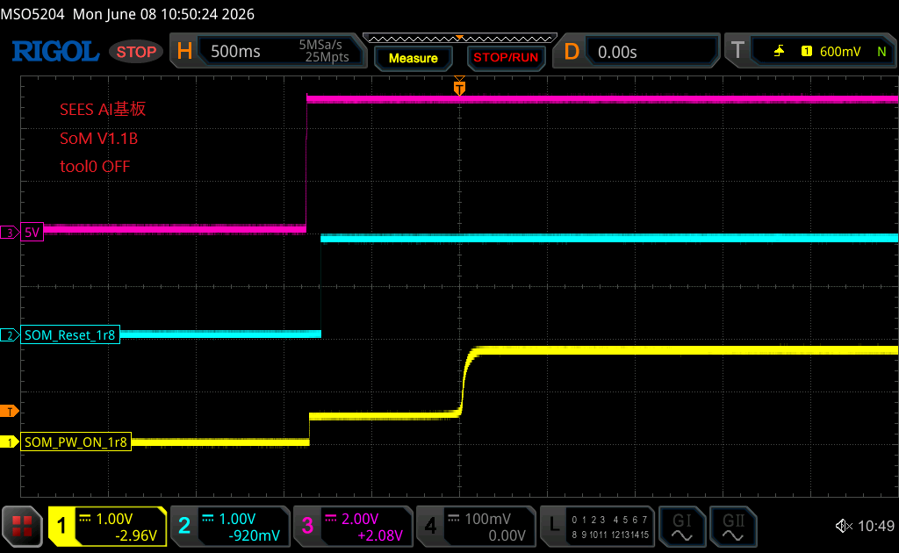Click the orange trigger level T marker
The height and width of the screenshot is (553, 899).
pyautogui.click(x=9, y=412)
